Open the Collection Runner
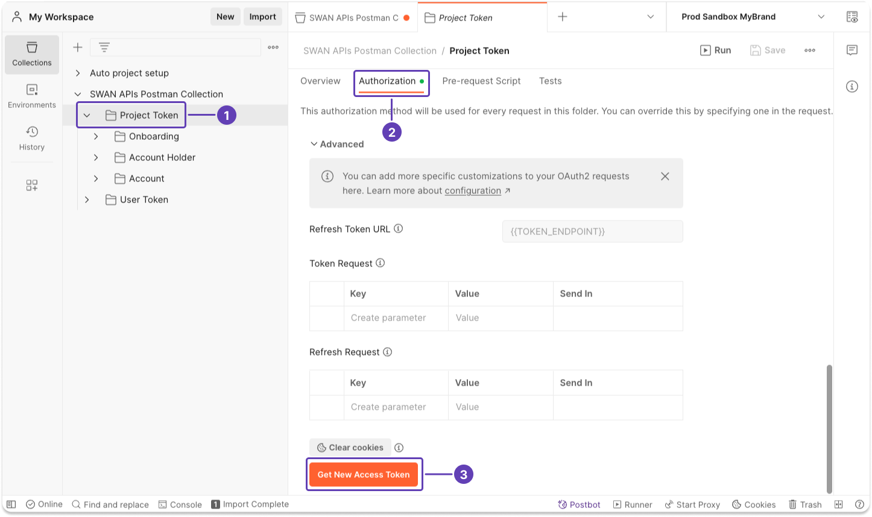The height and width of the screenshot is (517, 872). click(633, 504)
